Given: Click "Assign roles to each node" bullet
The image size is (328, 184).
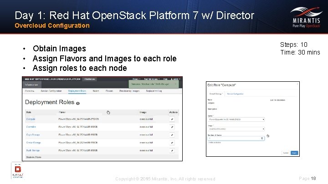Looking at the screenshot, I should [80, 68].
